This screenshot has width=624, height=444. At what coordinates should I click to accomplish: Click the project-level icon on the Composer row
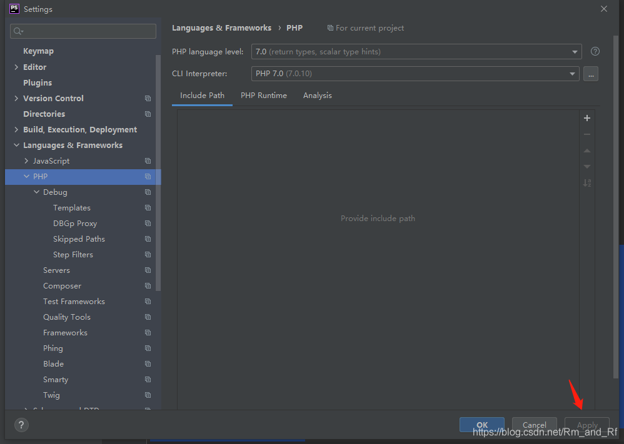(148, 286)
